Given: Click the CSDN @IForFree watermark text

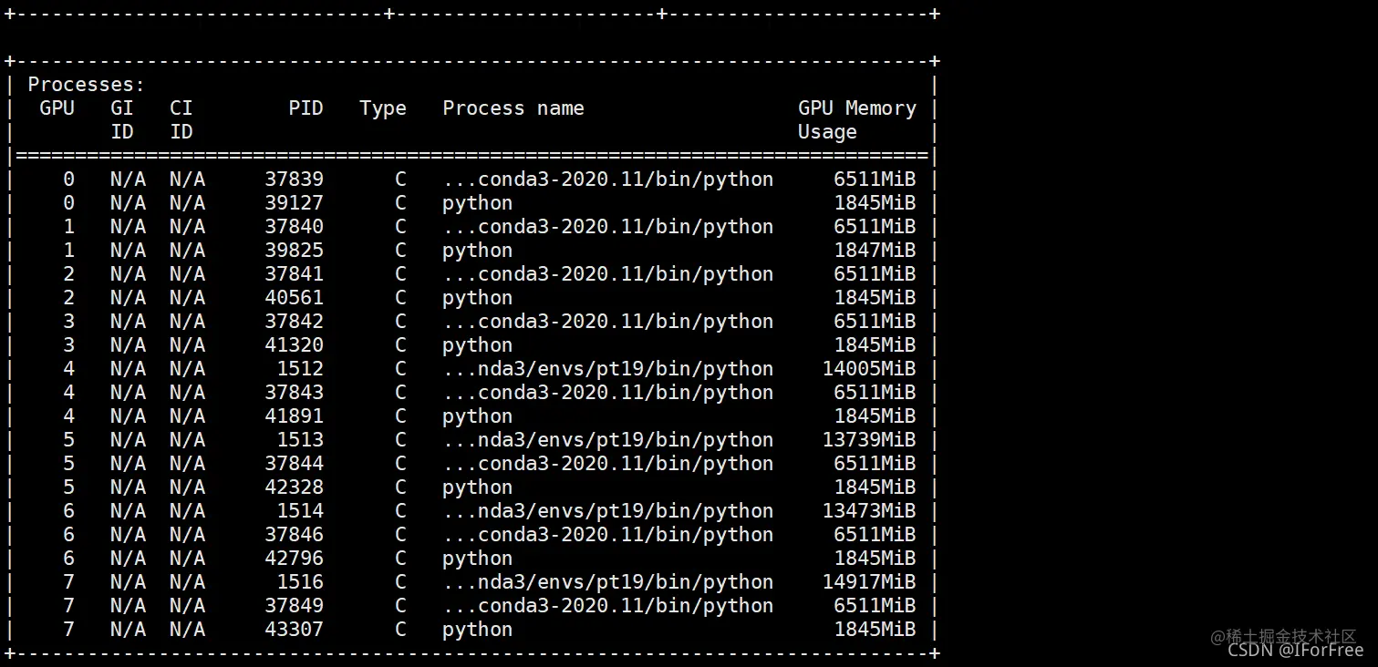Looking at the screenshot, I should click(1295, 650).
